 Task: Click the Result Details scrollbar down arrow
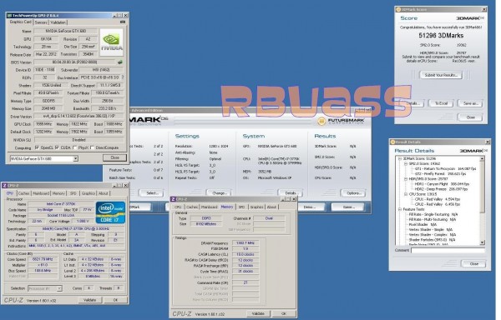[x=482, y=242]
